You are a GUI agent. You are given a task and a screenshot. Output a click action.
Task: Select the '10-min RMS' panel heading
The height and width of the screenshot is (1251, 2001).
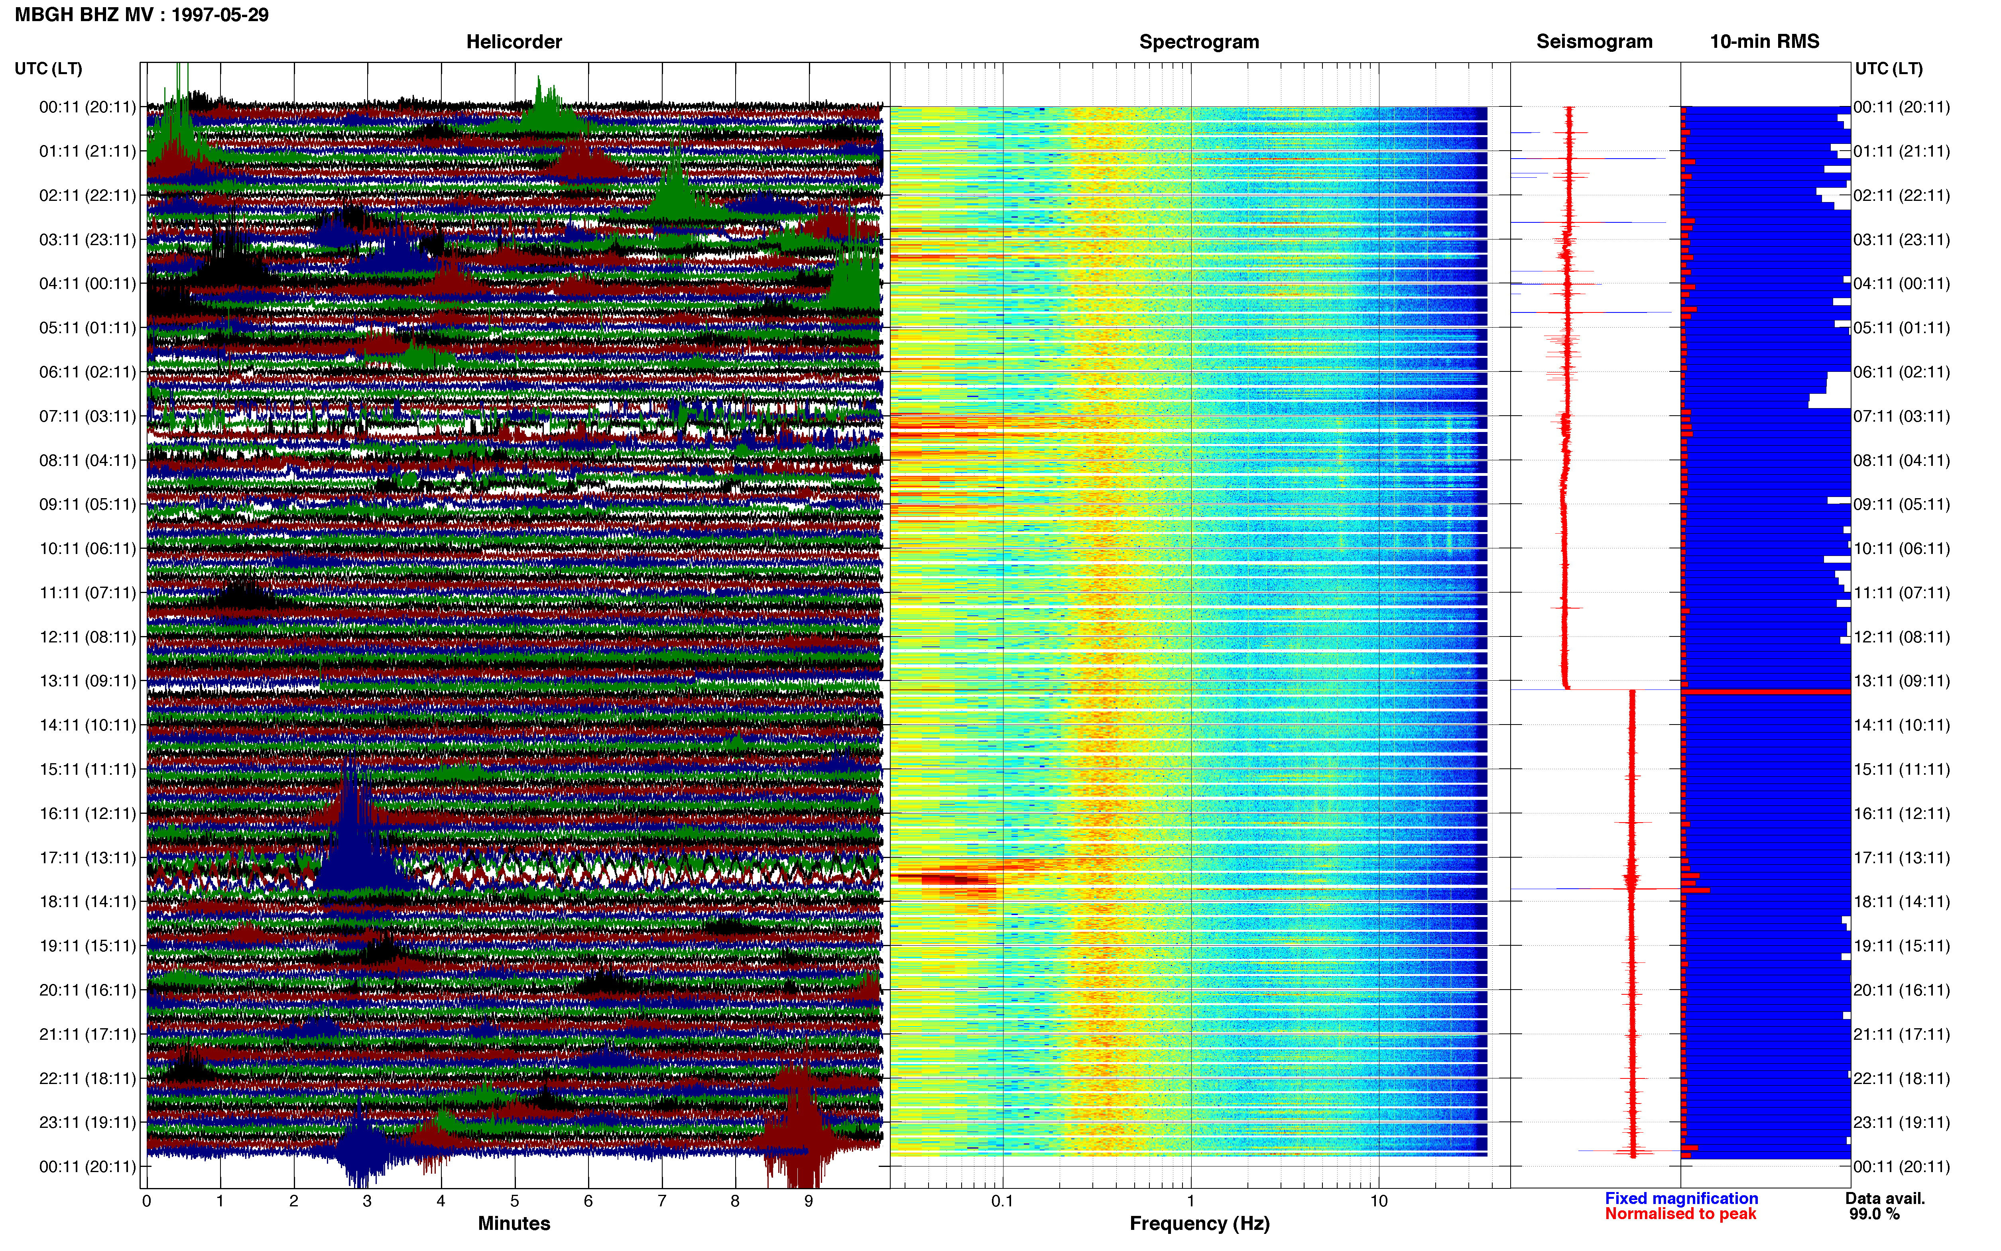(x=1764, y=41)
